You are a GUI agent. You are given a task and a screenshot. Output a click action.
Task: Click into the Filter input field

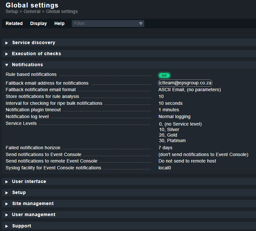coord(105,23)
